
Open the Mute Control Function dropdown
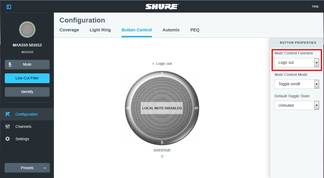pyautogui.click(x=297, y=62)
